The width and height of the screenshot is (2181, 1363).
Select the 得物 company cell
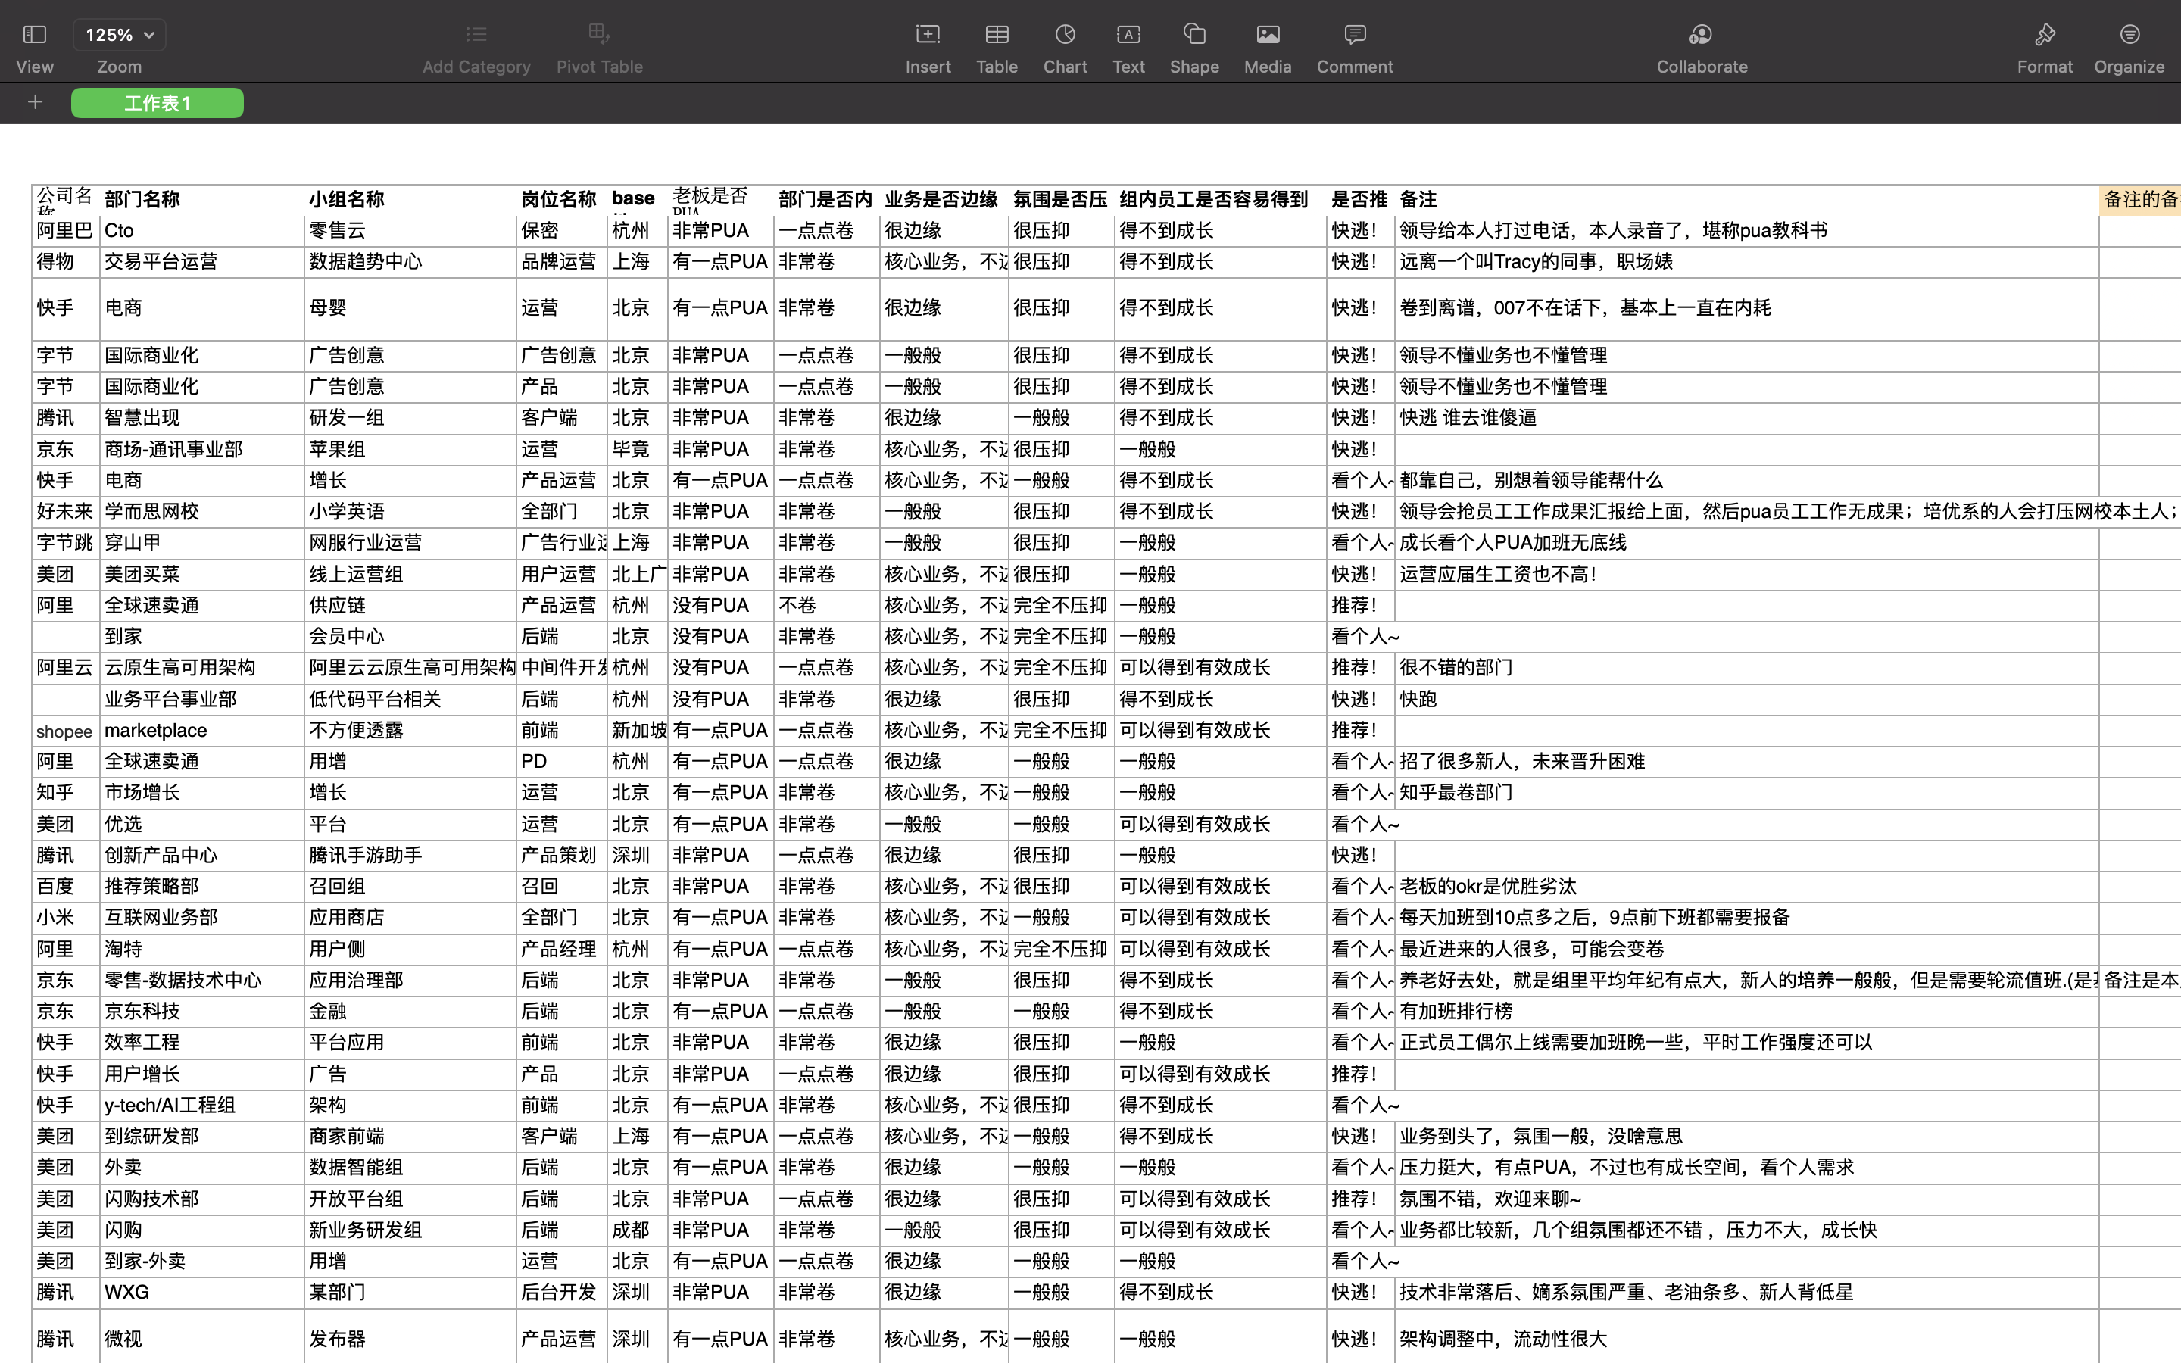pos(66,261)
